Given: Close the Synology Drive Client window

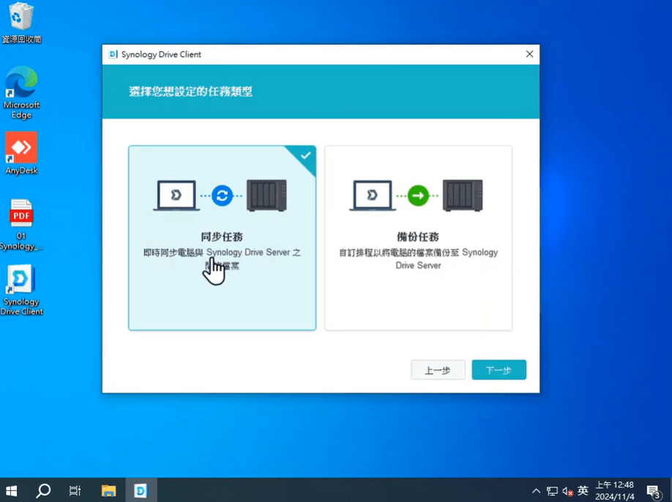Looking at the screenshot, I should 529,54.
